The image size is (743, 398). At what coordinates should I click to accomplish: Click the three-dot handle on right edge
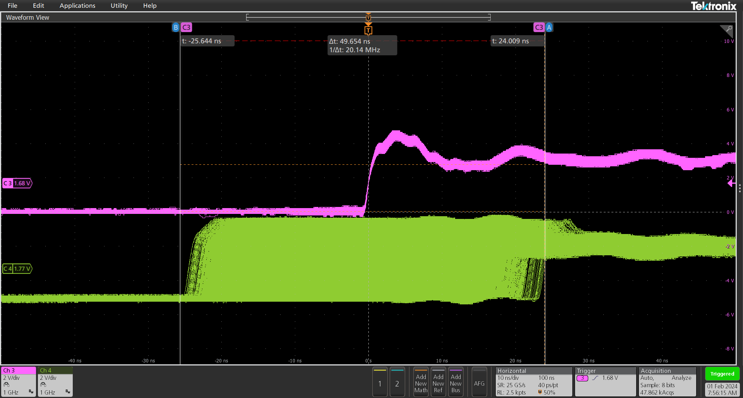coord(740,188)
